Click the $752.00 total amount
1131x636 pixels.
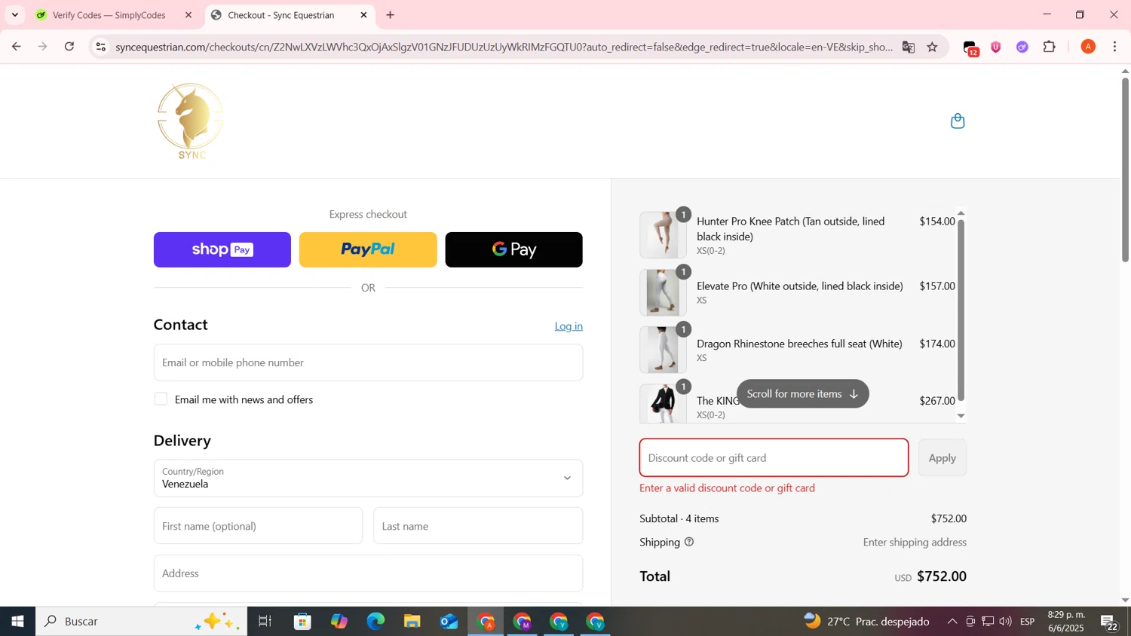pyautogui.click(x=942, y=576)
